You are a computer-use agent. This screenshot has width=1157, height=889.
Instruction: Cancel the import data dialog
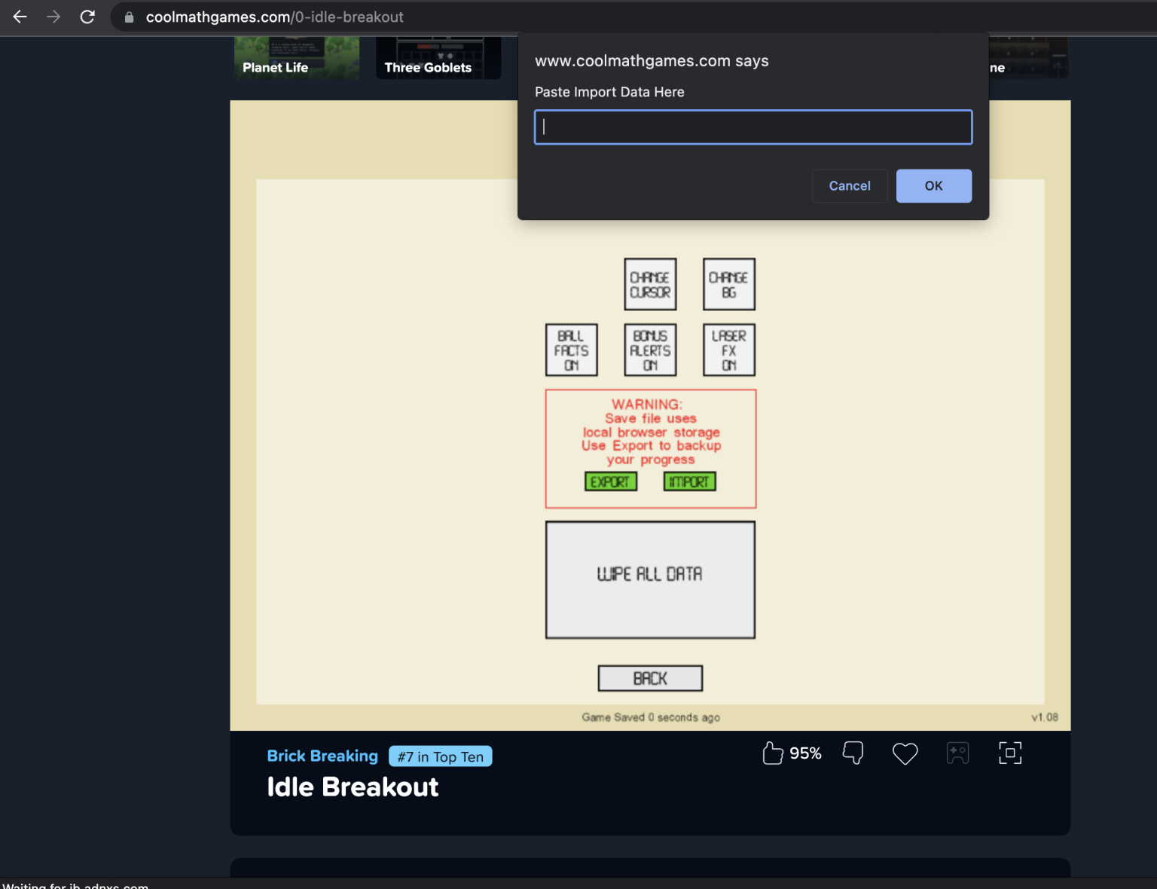(x=849, y=185)
